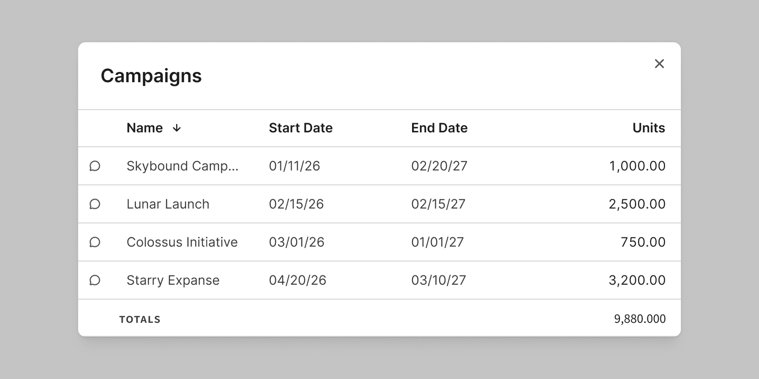759x379 pixels.
Task: Open comment for Colossus Initiative row
Action: coord(95,242)
